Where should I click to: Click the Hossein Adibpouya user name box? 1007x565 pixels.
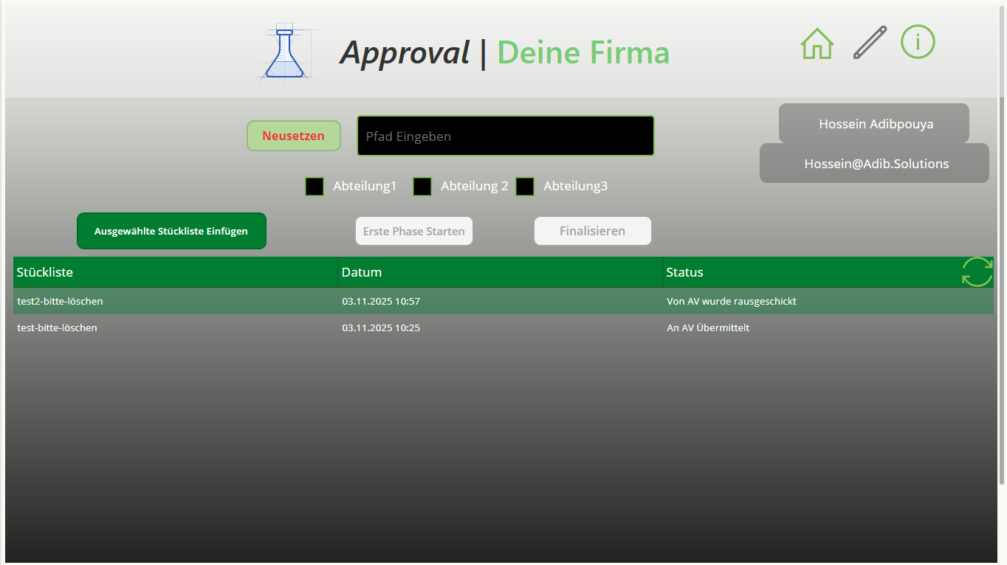click(874, 124)
